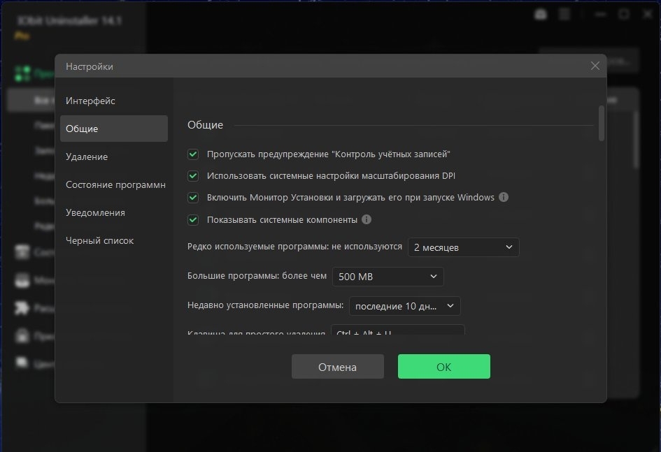This screenshot has height=452, width=661.
Task: Switch to the Удаление settings section
Action: point(114,156)
